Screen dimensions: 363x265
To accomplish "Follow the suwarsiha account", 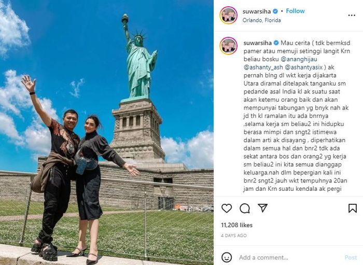I will 295,11.
